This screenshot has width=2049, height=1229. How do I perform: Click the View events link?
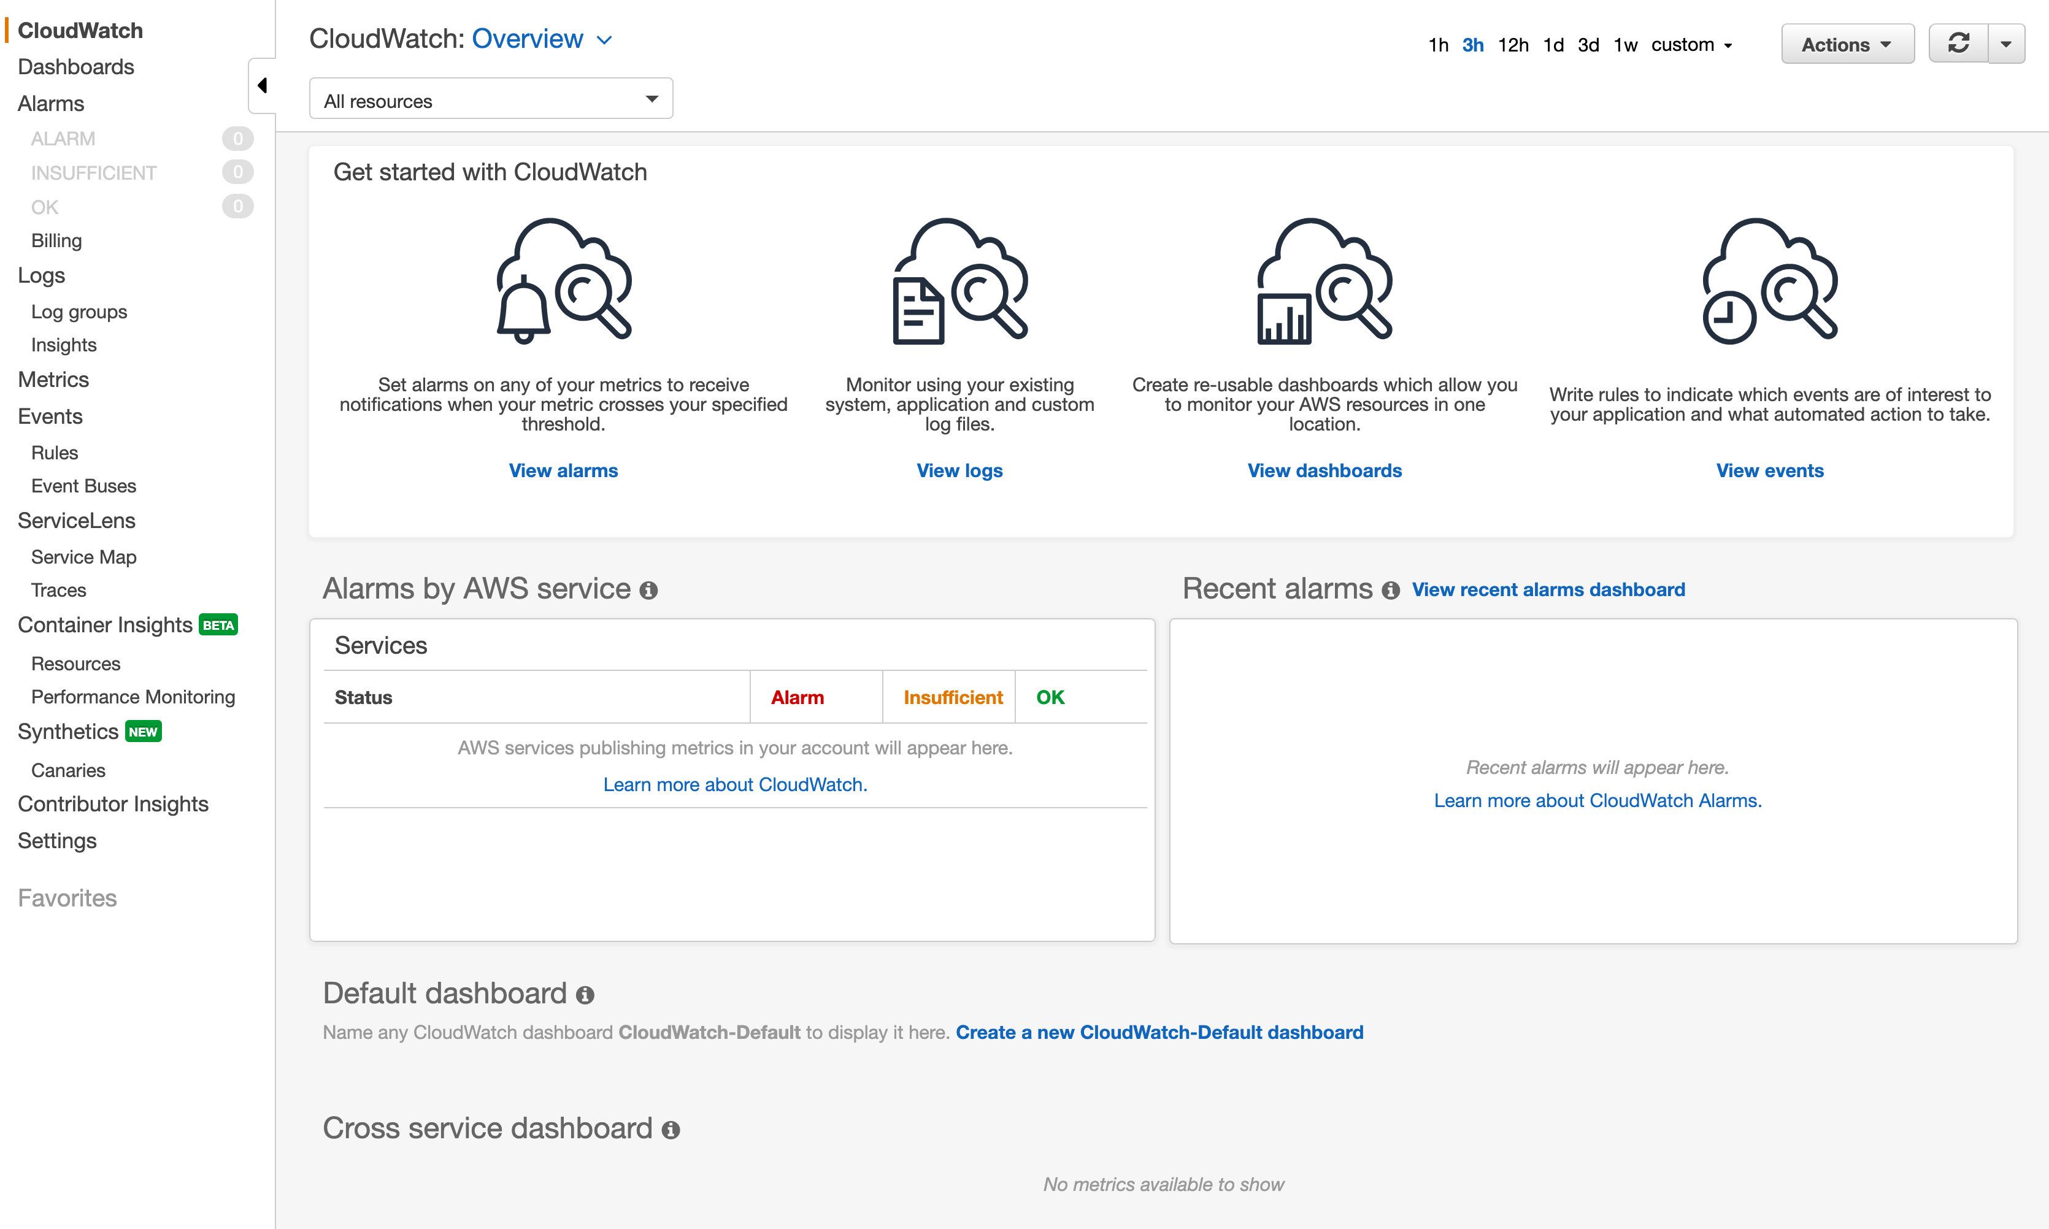click(x=1770, y=471)
